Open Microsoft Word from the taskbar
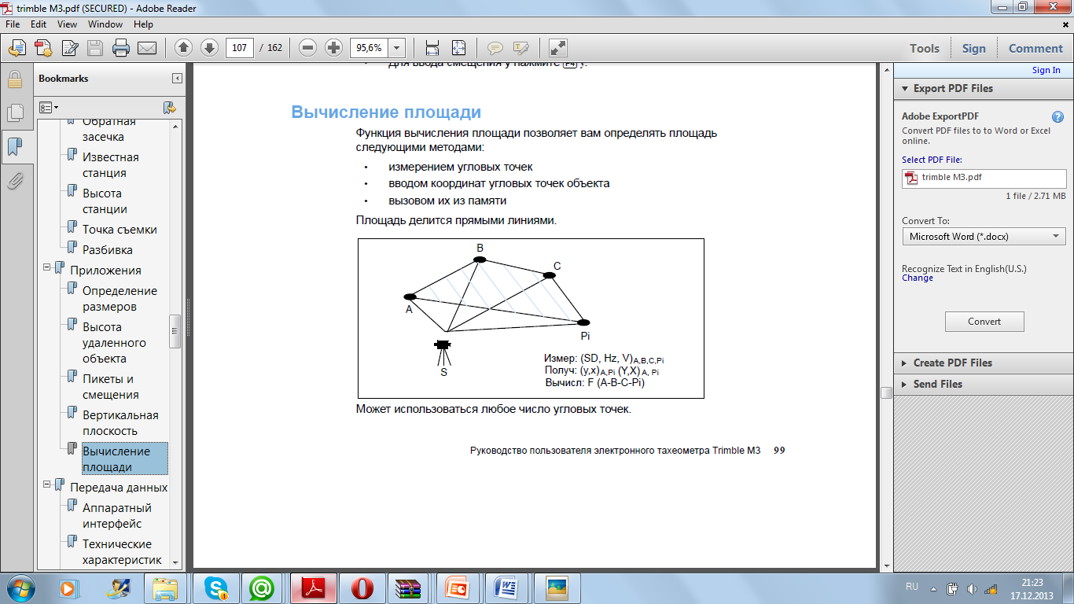Viewport: 1074px width, 604px height. [508, 587]
